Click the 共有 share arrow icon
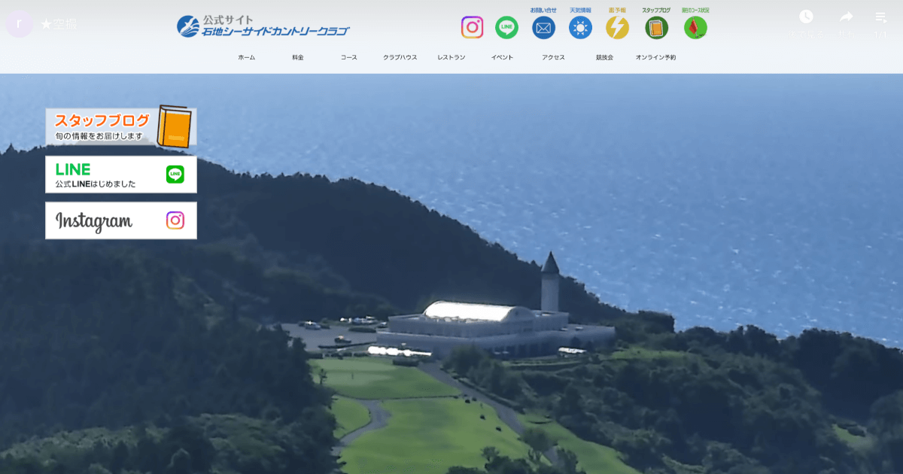Screen dimensions: 903x474 click(846, 17)
